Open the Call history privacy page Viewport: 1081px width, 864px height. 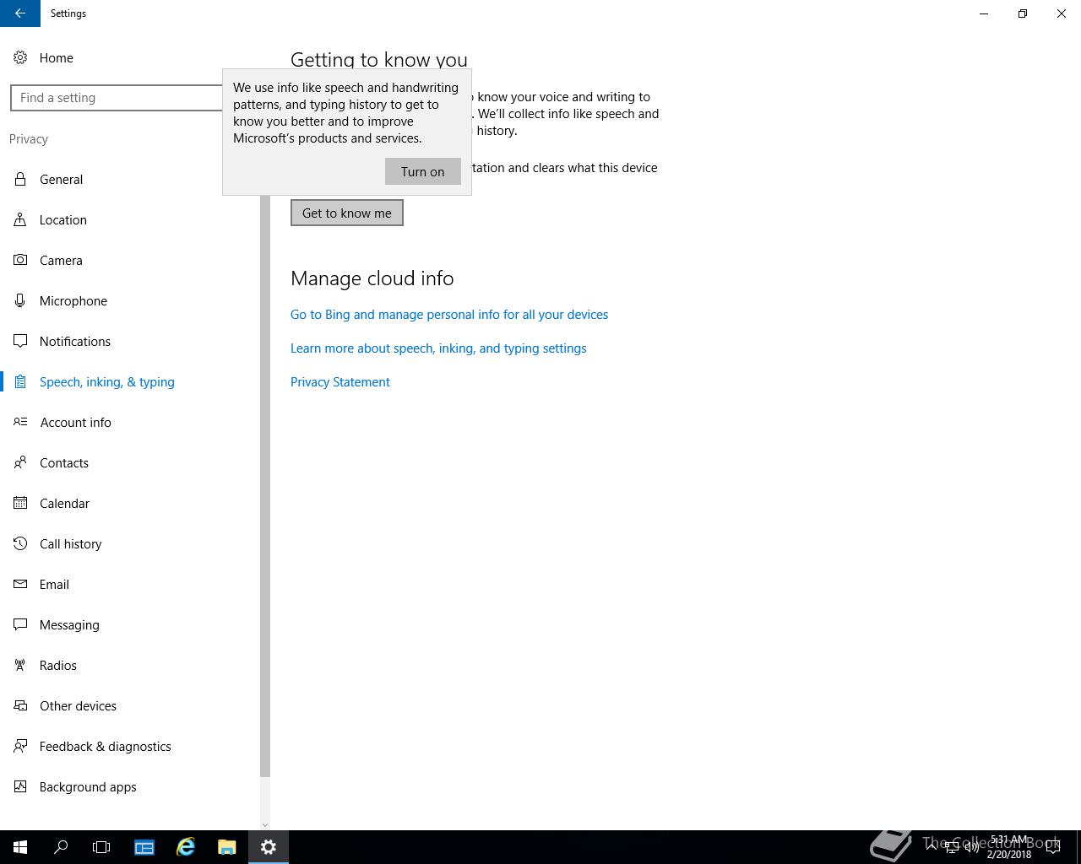click(131, 543)
